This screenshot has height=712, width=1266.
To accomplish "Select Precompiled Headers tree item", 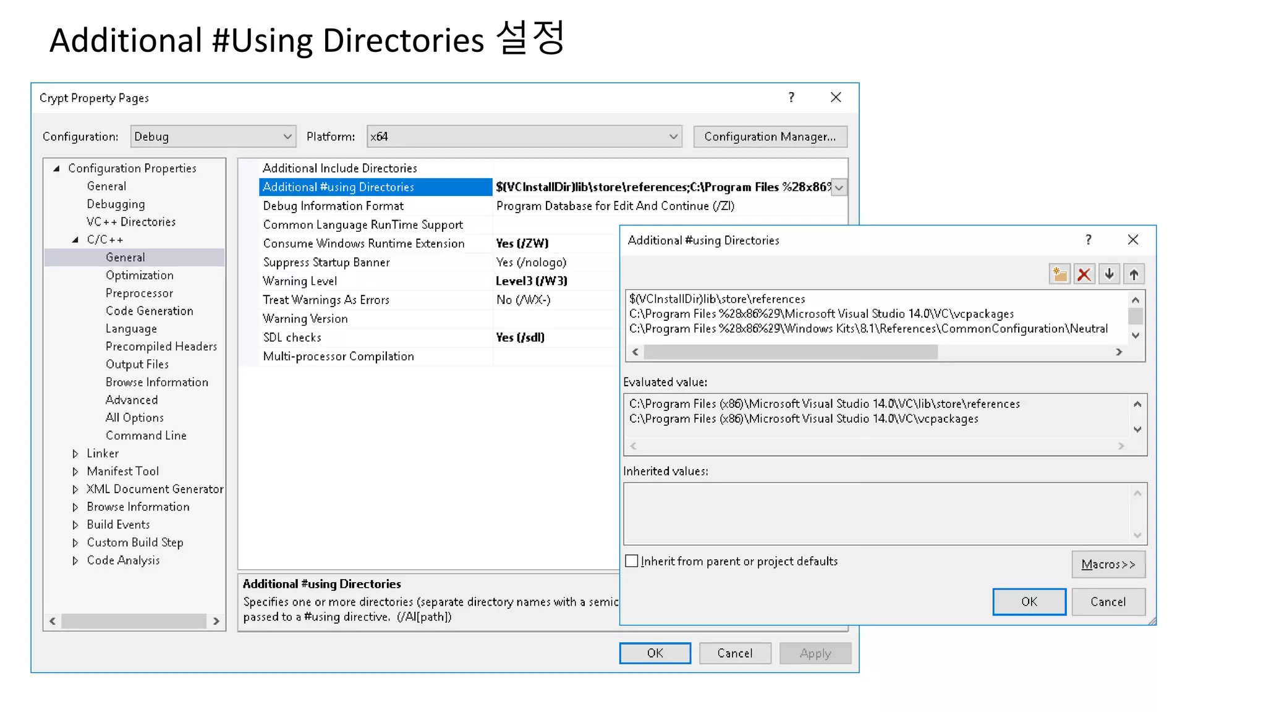I will click(161, 347).
